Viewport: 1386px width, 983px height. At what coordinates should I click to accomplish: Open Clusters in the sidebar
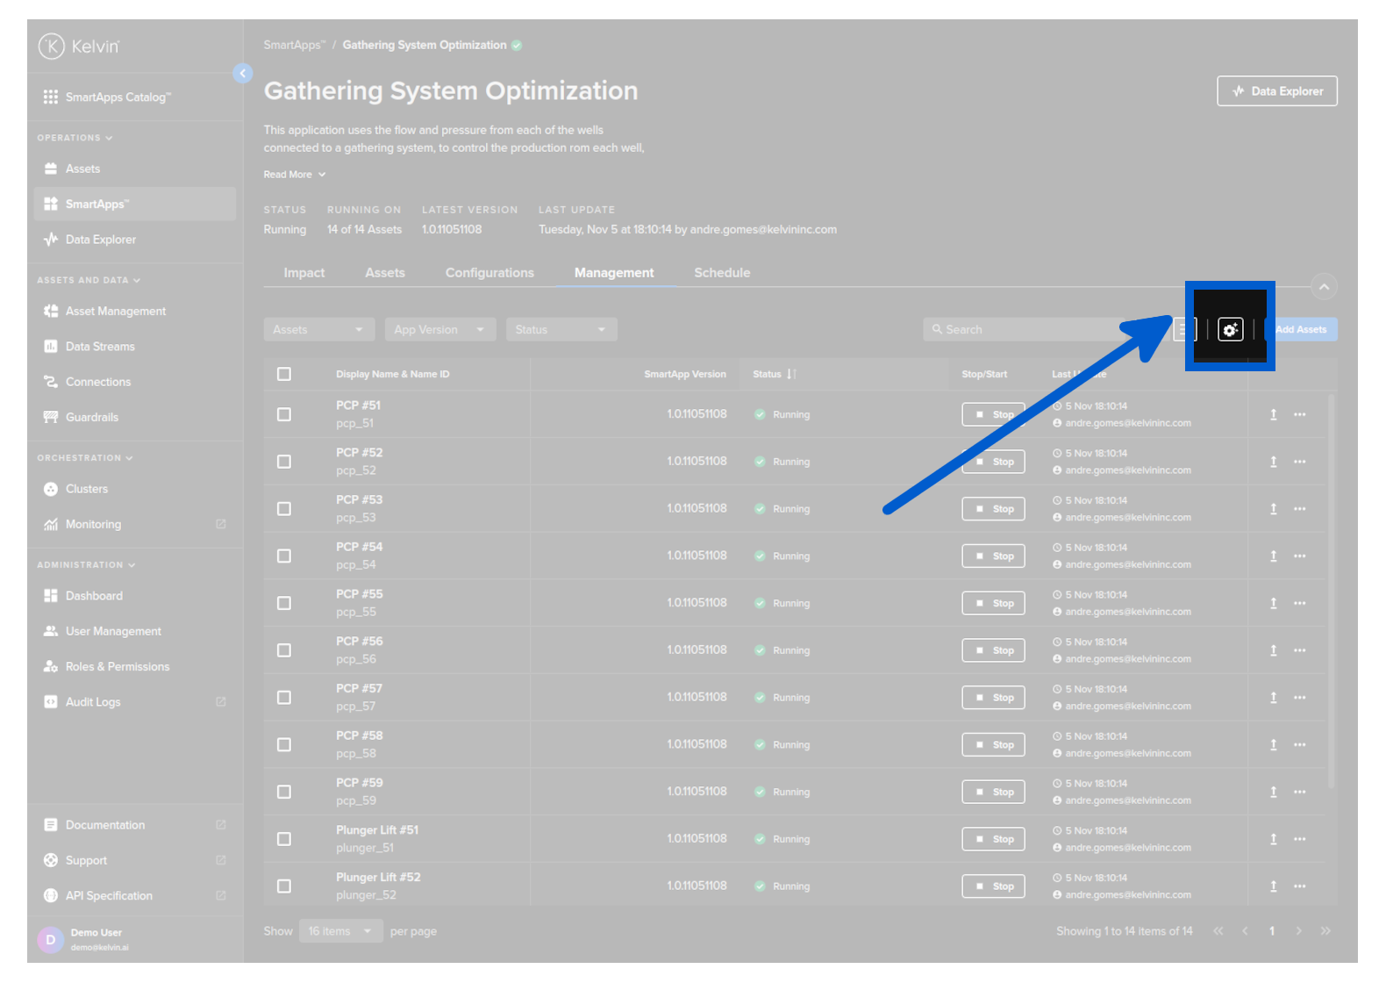click(86, 489)
